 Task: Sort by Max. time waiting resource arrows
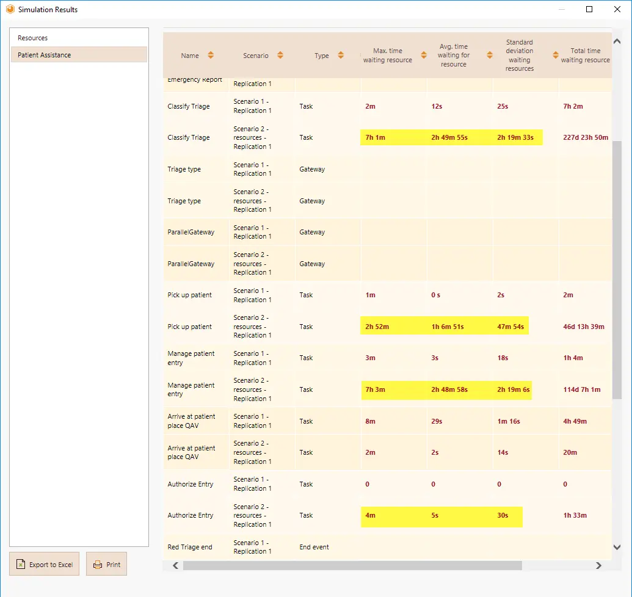[424, 55]
